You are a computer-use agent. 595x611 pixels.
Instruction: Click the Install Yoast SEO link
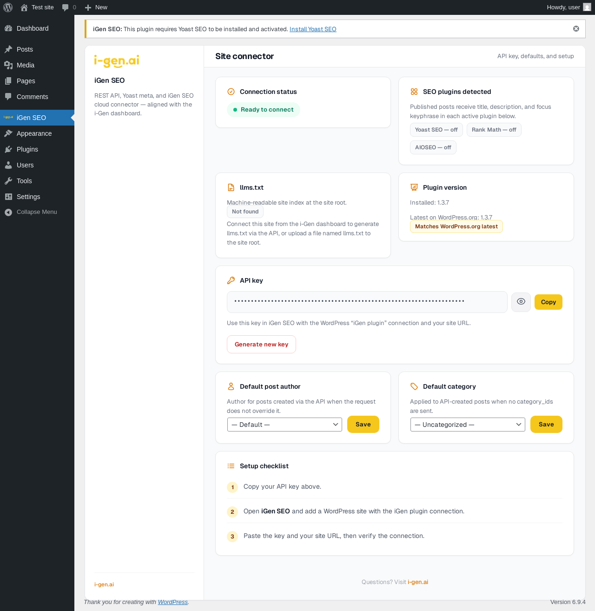click(x=313, y=29)
